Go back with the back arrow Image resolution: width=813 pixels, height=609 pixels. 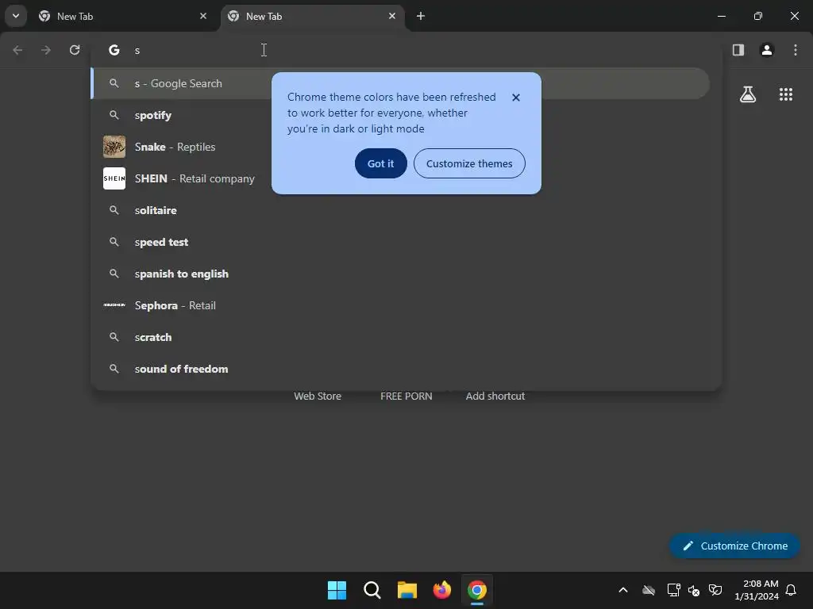[x=17, y=50]
